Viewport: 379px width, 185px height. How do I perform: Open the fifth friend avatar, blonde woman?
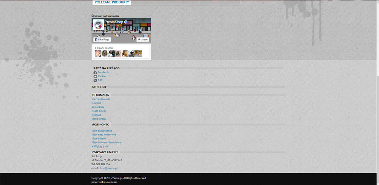[125, 53]
